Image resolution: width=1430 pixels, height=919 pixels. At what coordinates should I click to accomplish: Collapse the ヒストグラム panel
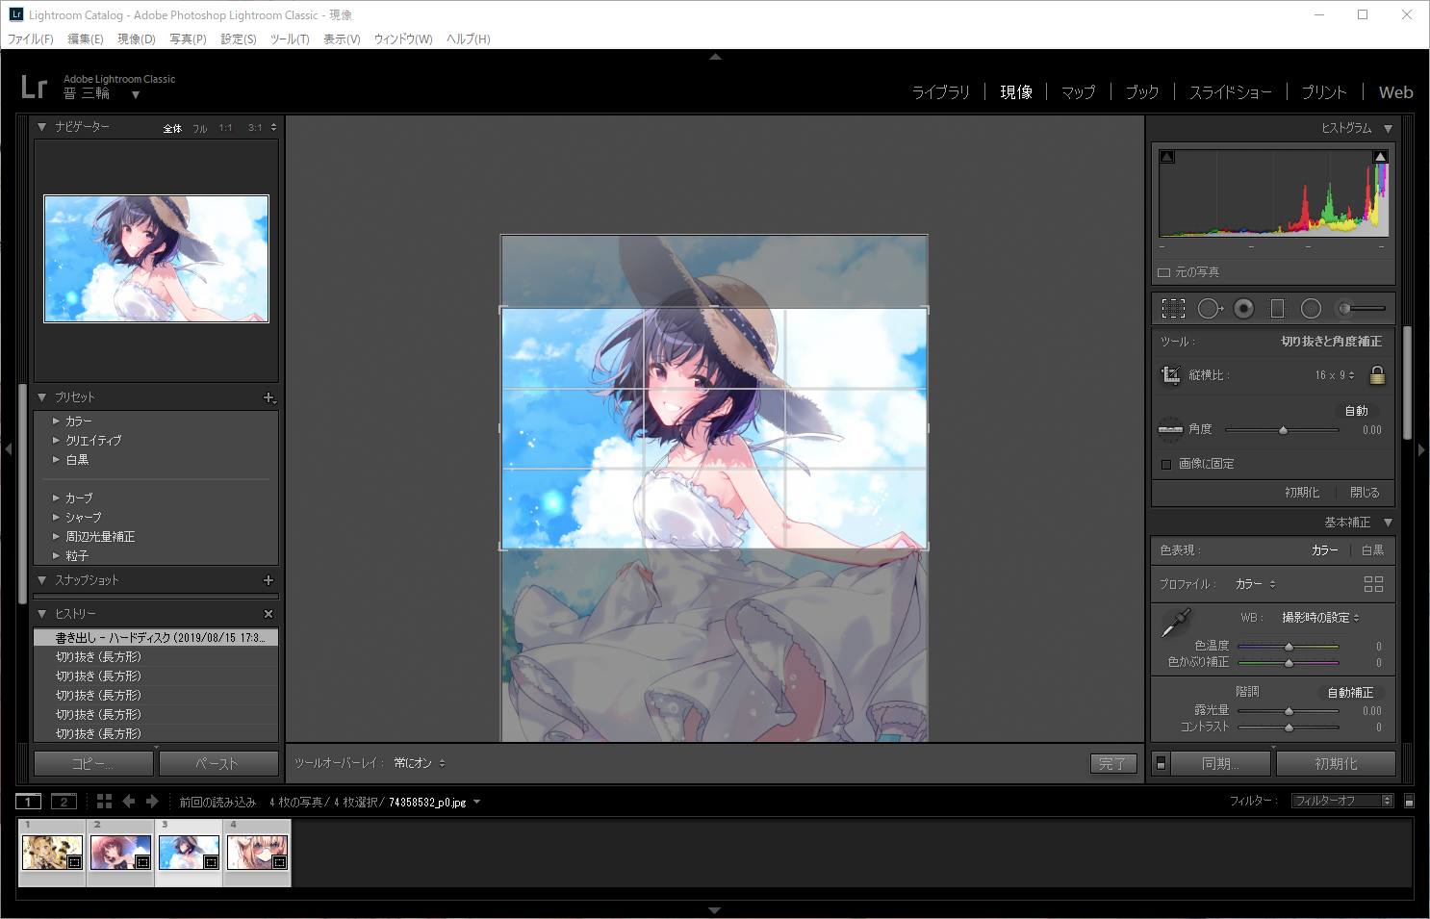1388,128
